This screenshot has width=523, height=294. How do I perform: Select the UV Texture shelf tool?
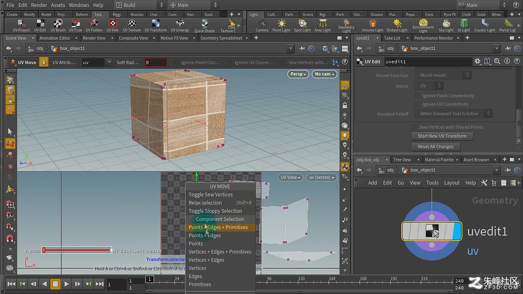[x=132, y=26]
